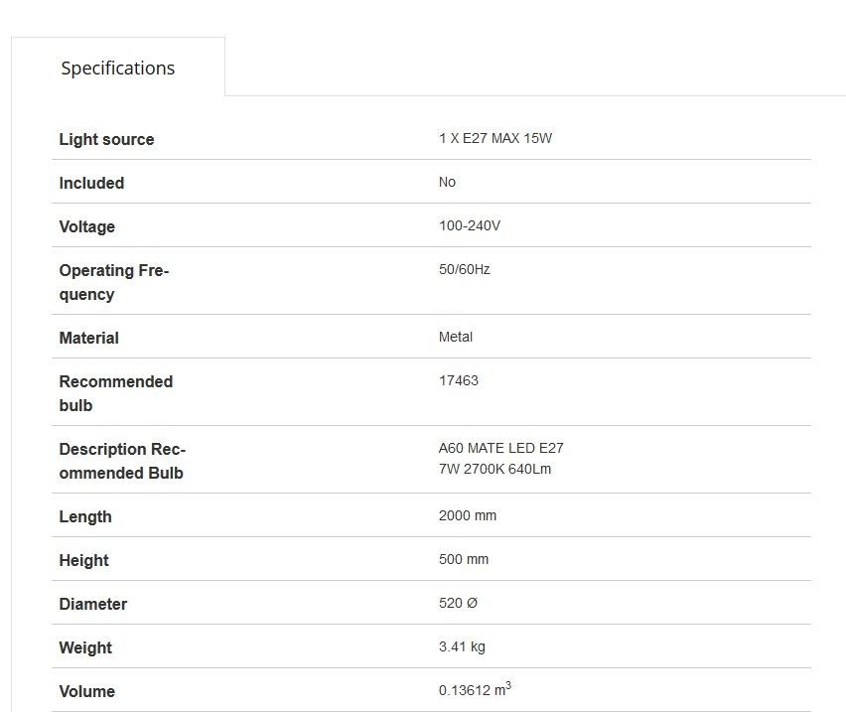The image size is (846, 712).
Task: Select the Weight row label
Action: coord(85,647)
